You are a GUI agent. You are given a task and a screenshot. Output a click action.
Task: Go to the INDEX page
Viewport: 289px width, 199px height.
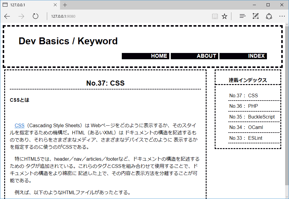[x=257, y=56]
